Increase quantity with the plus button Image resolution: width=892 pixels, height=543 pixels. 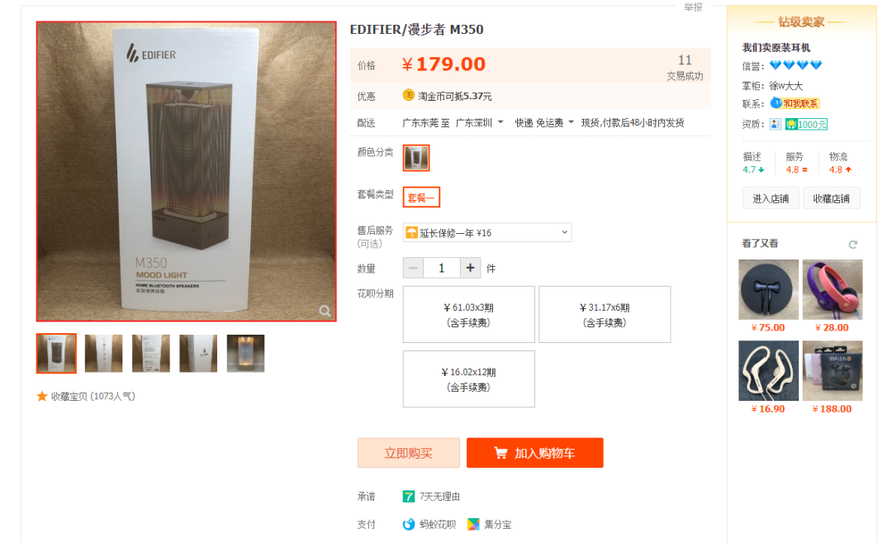point(470,268)
